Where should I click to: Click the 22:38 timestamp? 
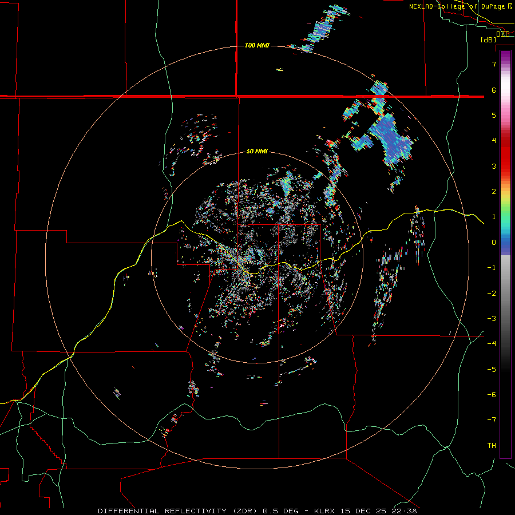(x=405, y=511)
